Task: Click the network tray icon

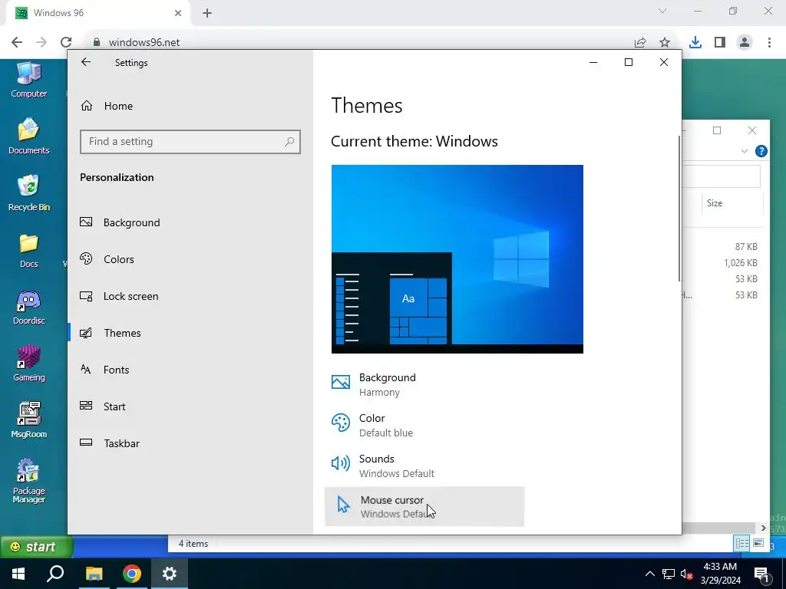Action: click(669, 574)
